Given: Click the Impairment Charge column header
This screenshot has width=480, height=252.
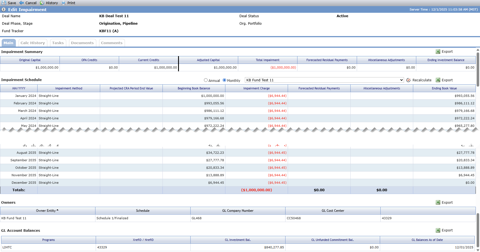Looking at the screenshot, I should click(257, 88).
